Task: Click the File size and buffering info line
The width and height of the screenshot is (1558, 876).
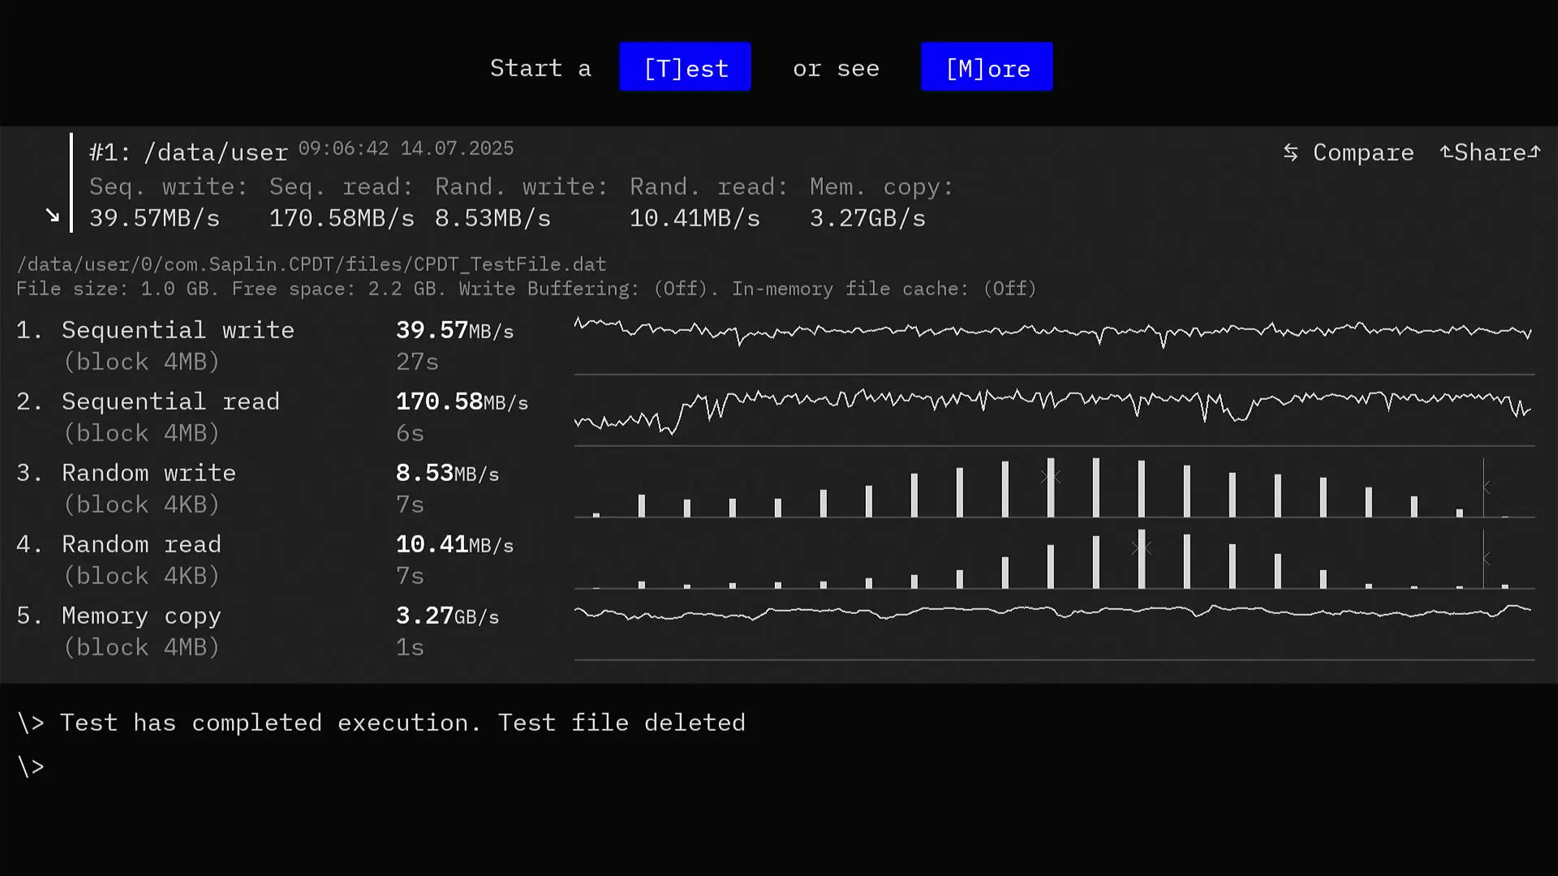Action: [x=527, y=289]
